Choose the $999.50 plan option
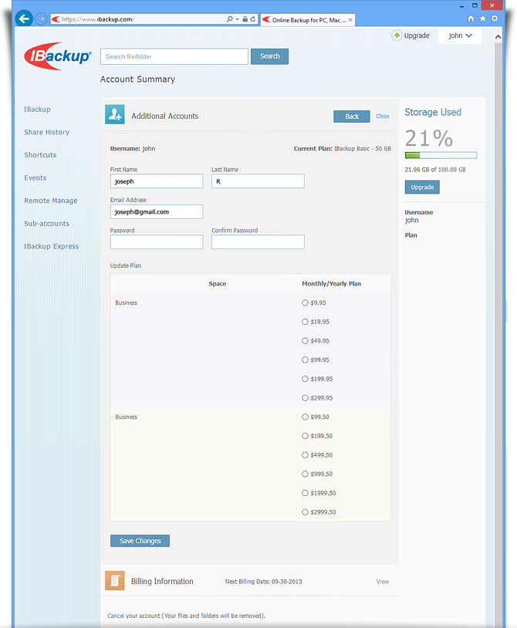 point(305,474)
